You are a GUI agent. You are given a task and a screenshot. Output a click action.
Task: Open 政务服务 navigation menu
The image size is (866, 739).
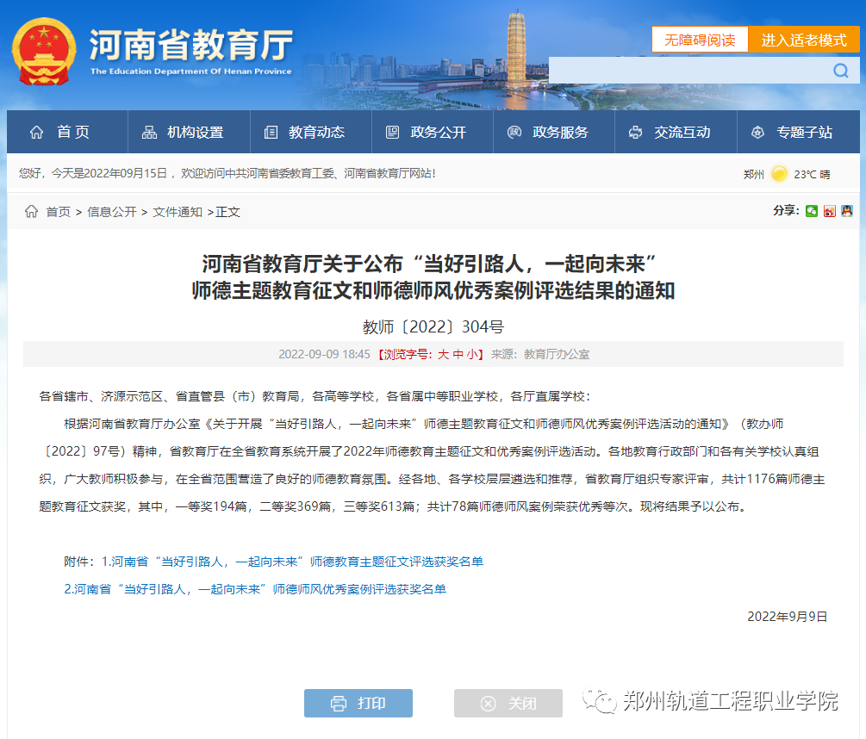554,132
